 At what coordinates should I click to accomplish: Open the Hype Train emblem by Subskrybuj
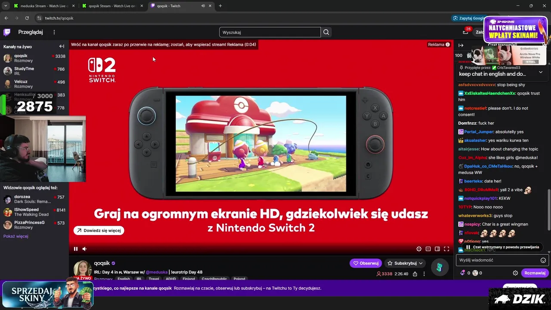coord(439,267)
